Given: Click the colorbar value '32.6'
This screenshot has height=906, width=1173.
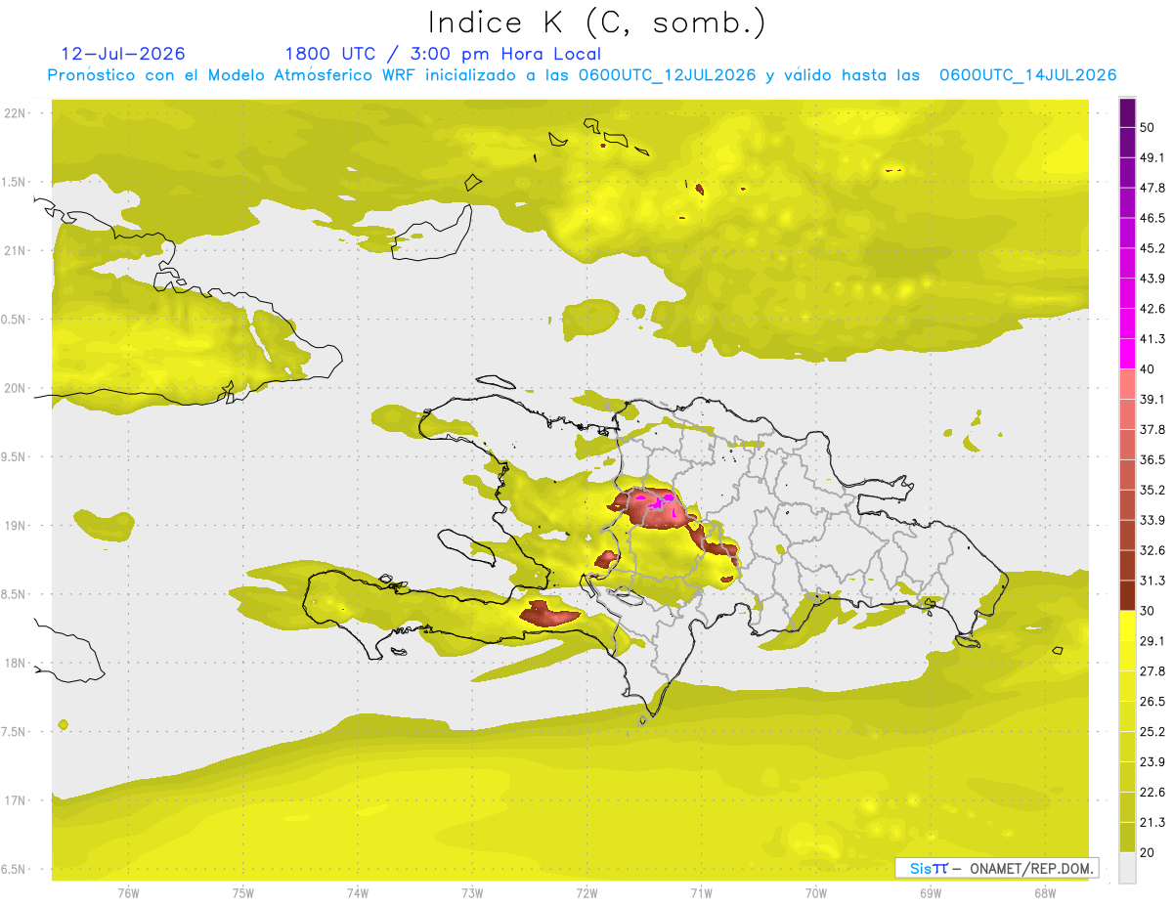Looking at the screenshot, I should [1151, 550].
